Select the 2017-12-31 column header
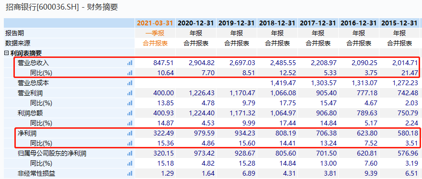This screenshot has width=422, height=179. [x=318, y=23]
